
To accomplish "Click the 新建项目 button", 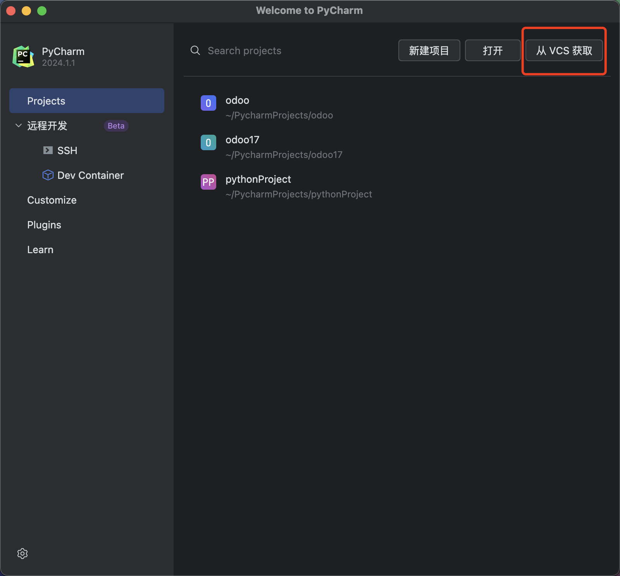I will tap(429, 50).
